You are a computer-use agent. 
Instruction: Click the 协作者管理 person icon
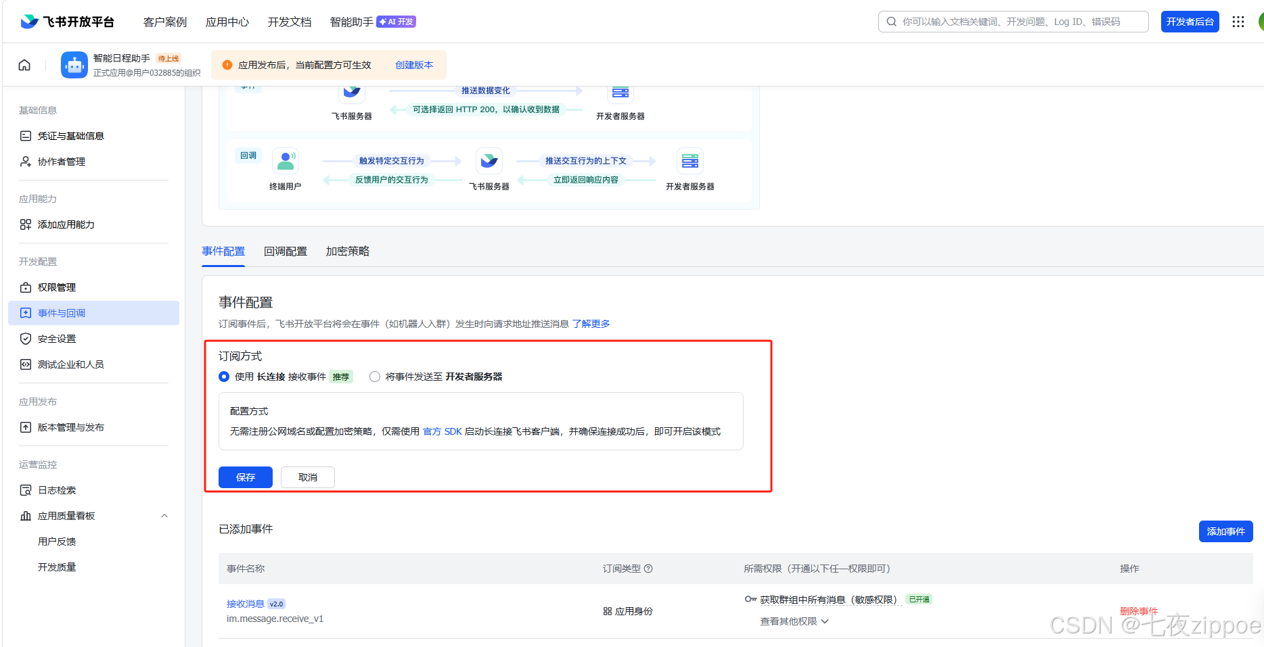[26, 162]
